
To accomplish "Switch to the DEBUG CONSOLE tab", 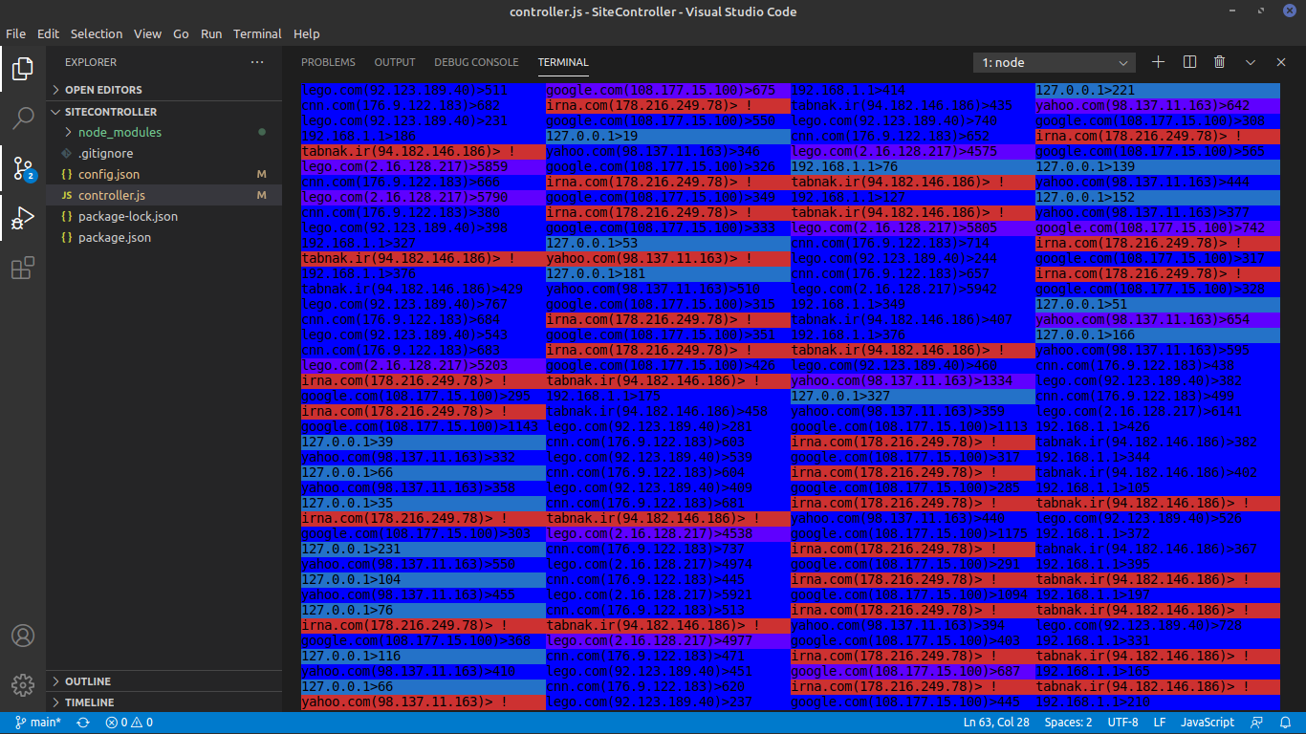I will click(x=476, y=62).
